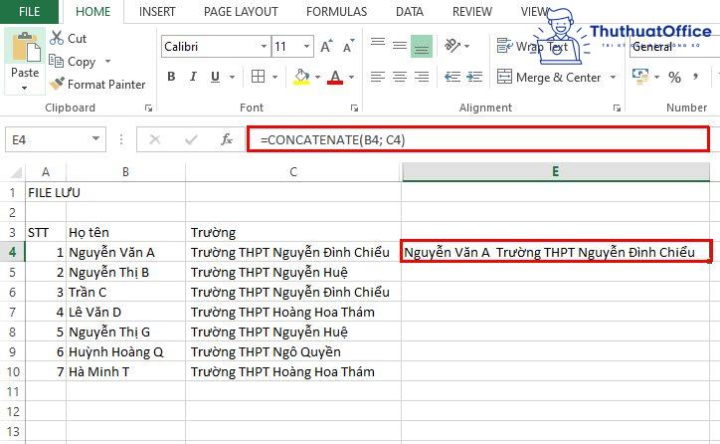Image resolution: width=720 pixels, height=444 pixels.
Task: Apply yellow fill color bucket
Action: (301, 77)
